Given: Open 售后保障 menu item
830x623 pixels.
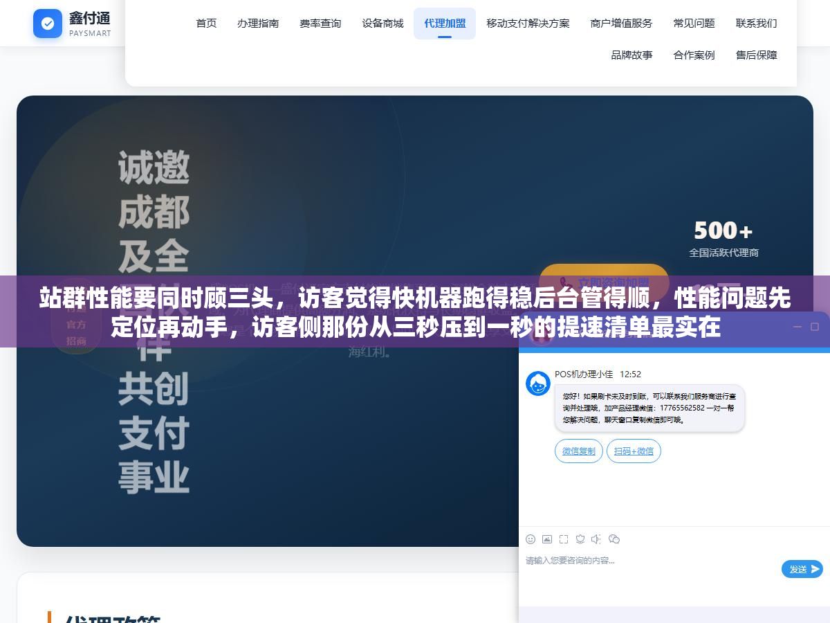Looking at the screenshot, I should click(x=756, y=55).
